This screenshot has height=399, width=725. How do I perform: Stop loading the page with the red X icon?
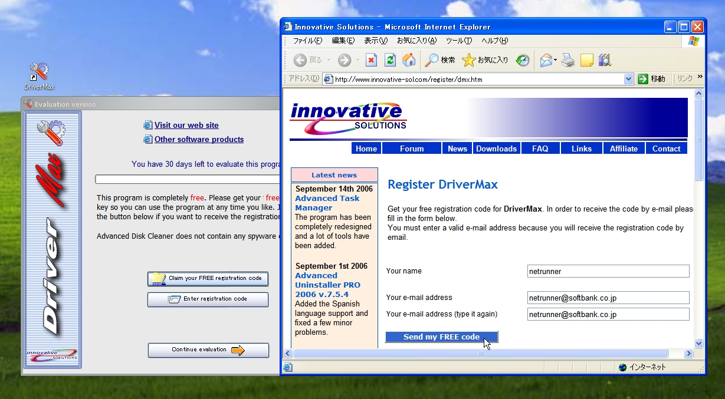point(371,60)
